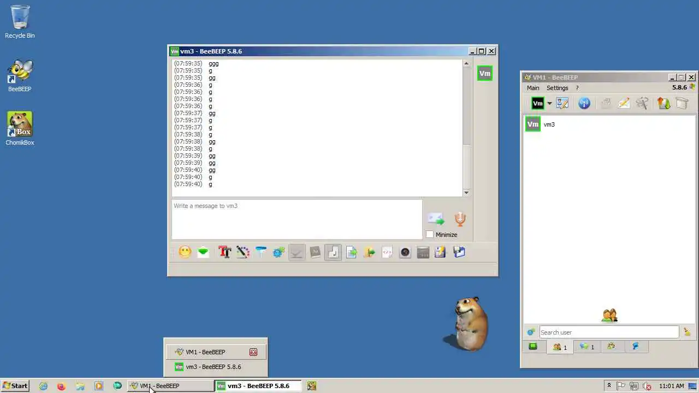The height and width of the screenshot is (393, 699).
Task: Click the camera screenshot icon
Action: pos(405,252)
